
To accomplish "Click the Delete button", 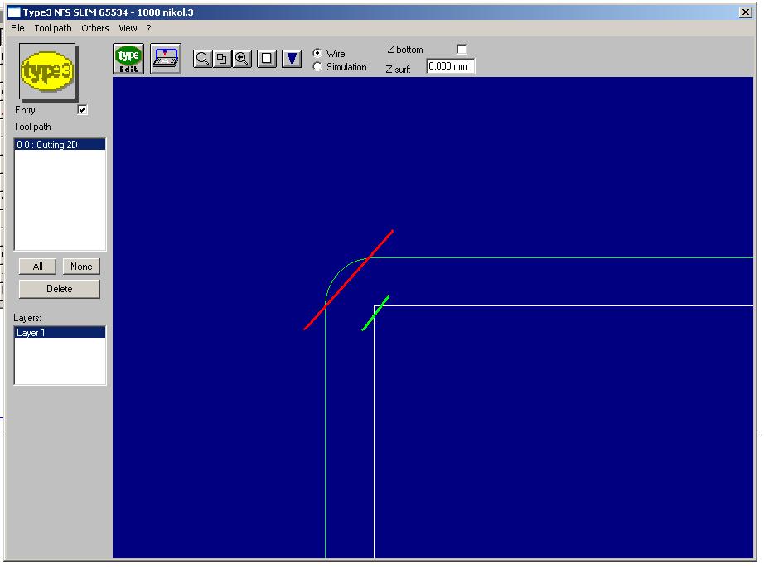I will click(60, 289).
